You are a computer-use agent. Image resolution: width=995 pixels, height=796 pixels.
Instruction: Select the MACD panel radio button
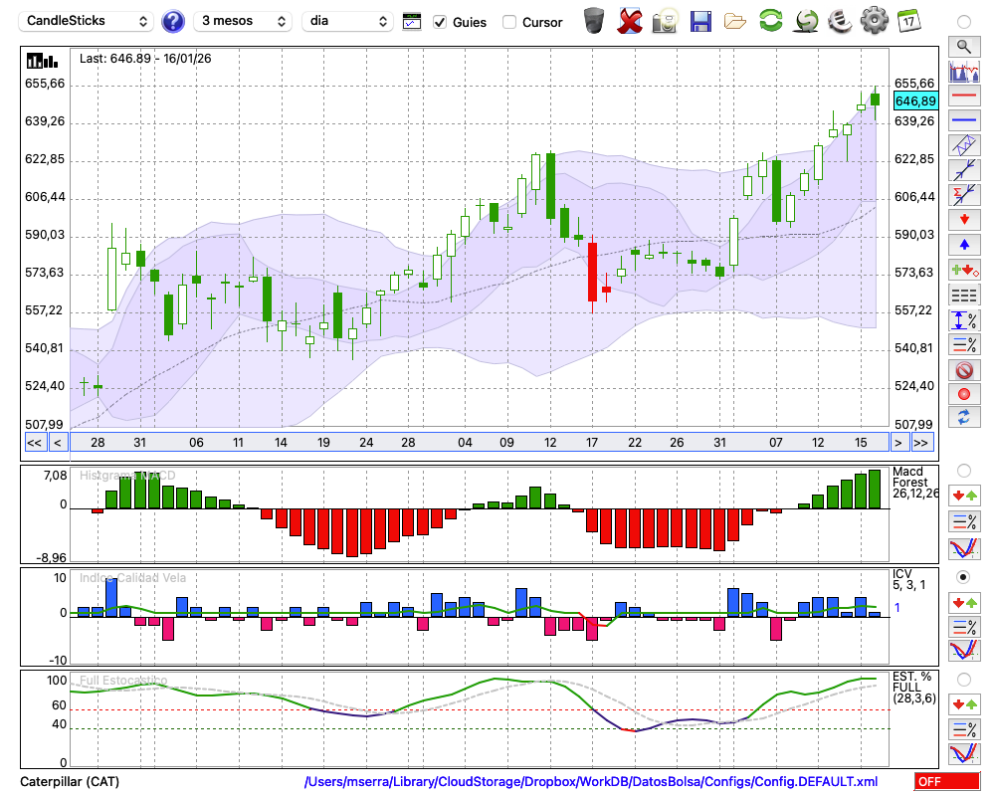(964, 471)
